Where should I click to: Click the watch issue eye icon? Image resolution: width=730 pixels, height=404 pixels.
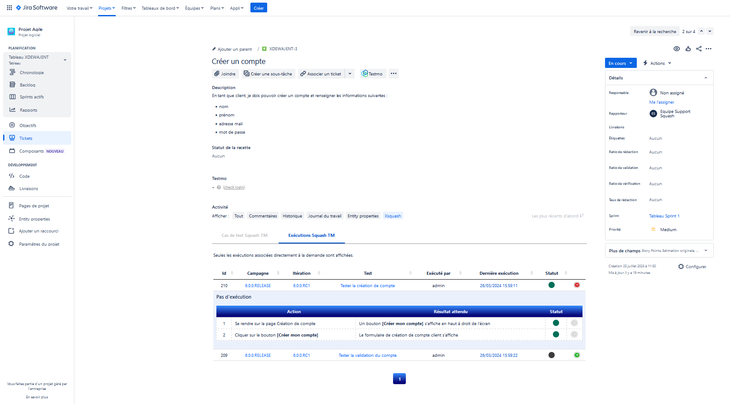(677, 49)
